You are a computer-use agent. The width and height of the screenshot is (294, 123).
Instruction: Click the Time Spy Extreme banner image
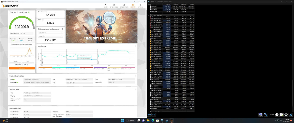click(x=102, y=26)
